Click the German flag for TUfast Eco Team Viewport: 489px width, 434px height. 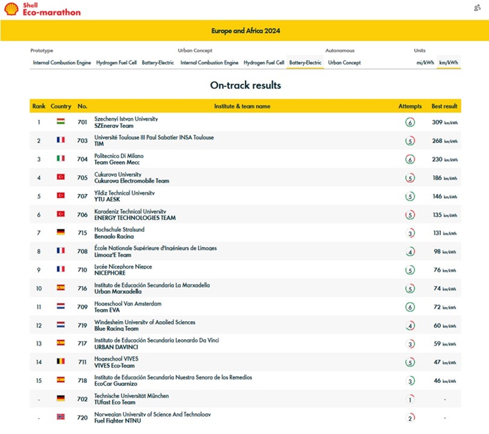(x=61, y=399)
